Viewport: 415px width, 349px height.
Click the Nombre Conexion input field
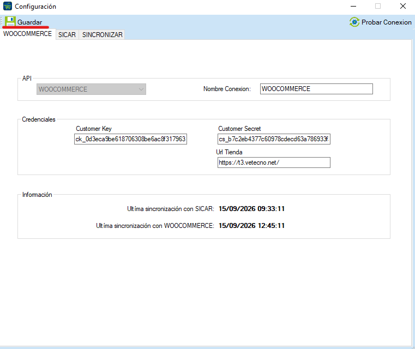316,89
